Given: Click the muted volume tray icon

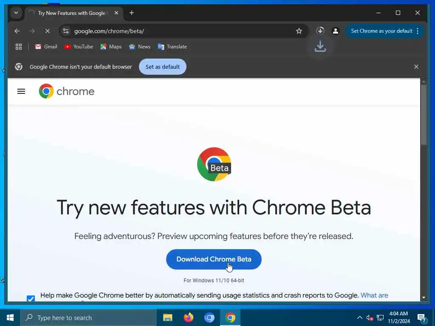Looking at the screenshot, I should pos(370,318).
